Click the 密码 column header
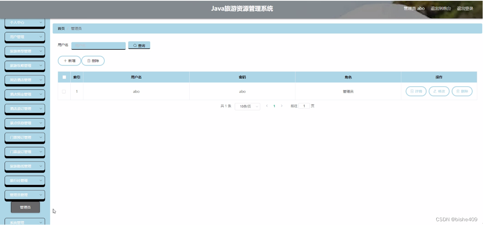483x225 pixels. pyautogui.click(x=242, y=77)
